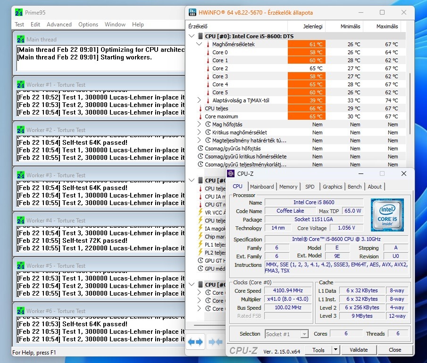Viewport: 427px width, 363px height.
Task: Expand the Alaptávolság a TjMAX-tól row
Action: coord(200,100)
